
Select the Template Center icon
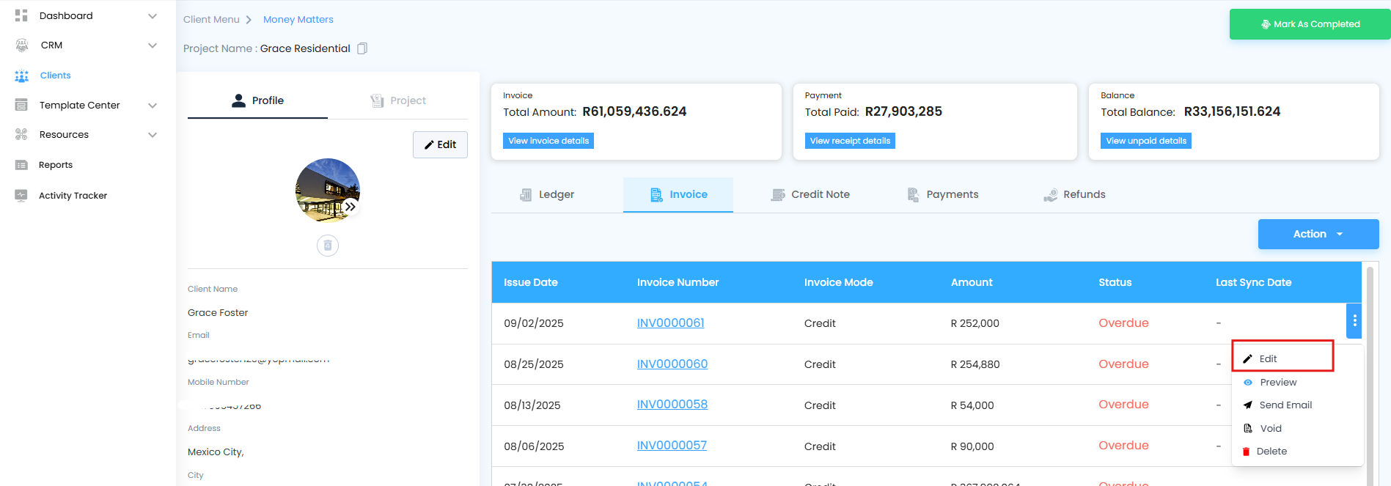tap(21, 105)
